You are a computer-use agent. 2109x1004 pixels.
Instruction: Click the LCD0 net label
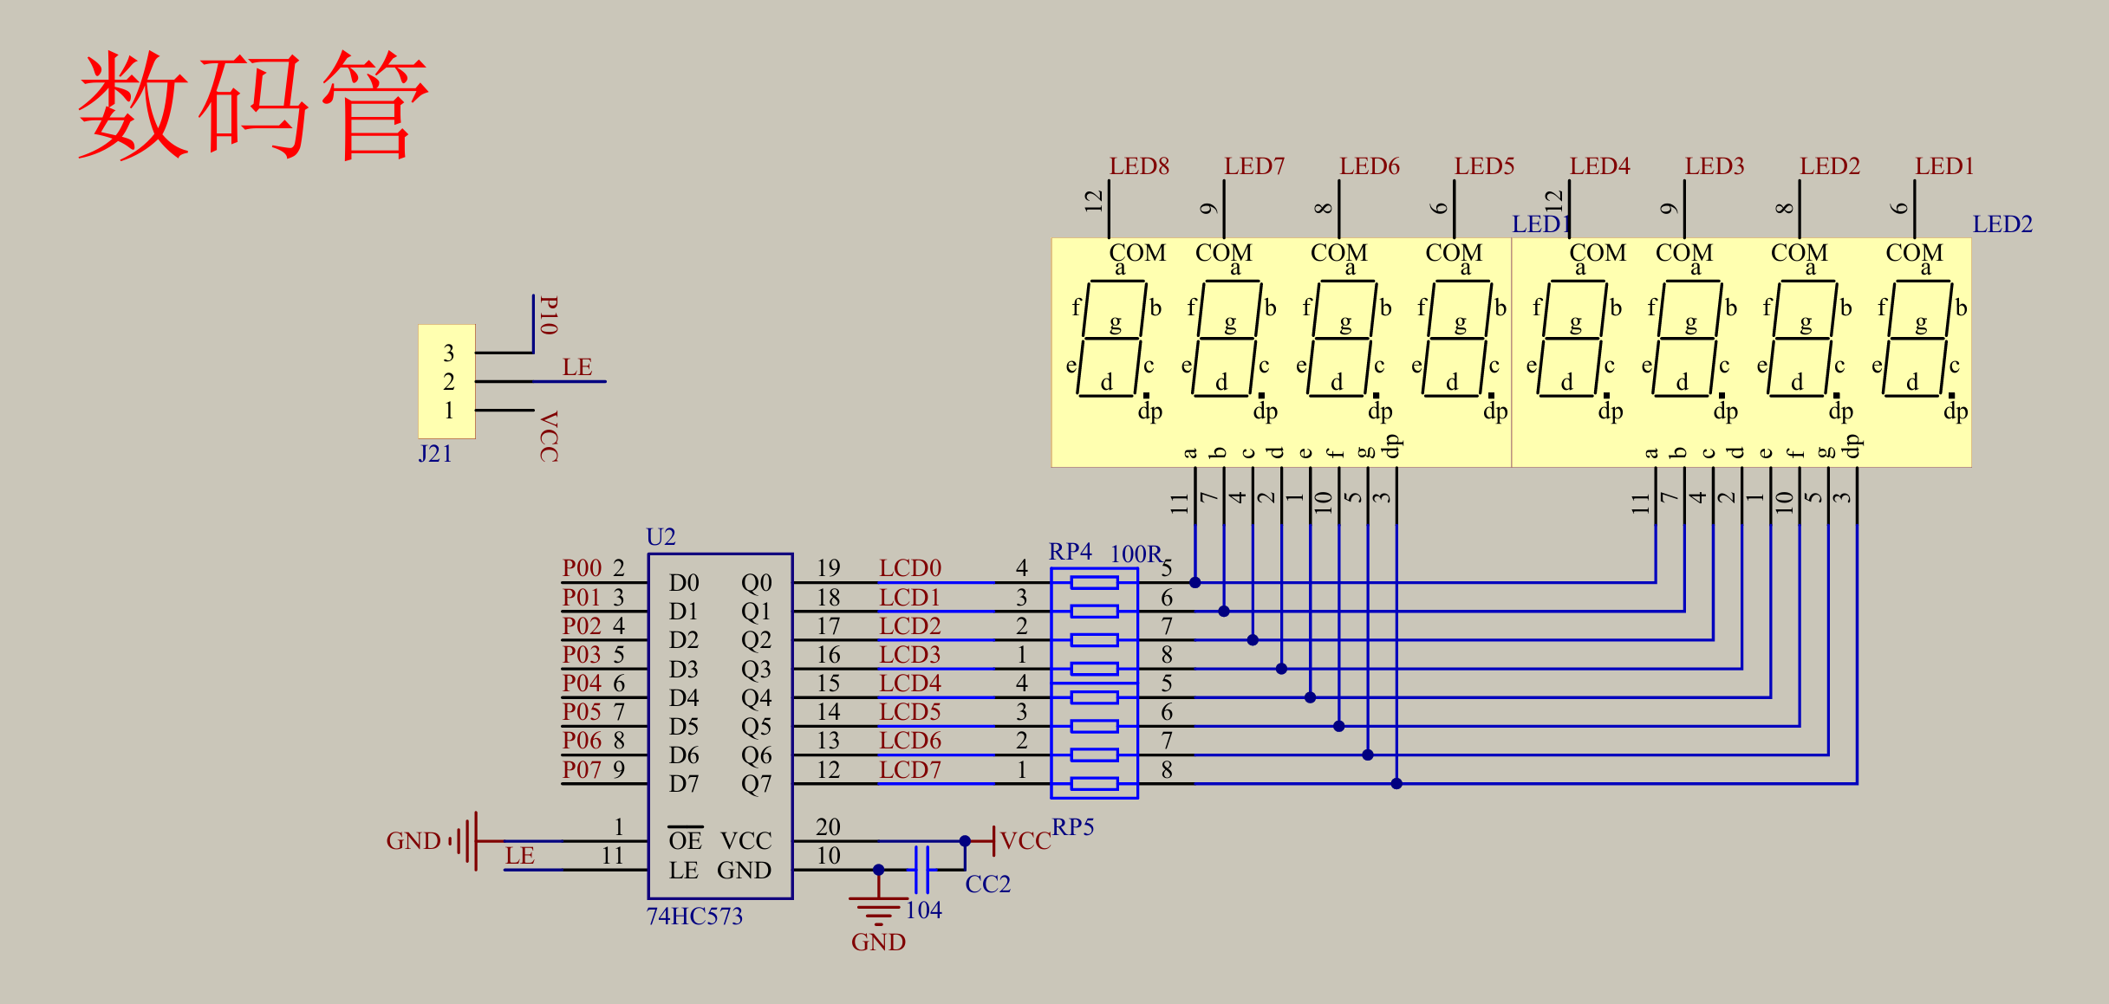(x=909, y=568)
